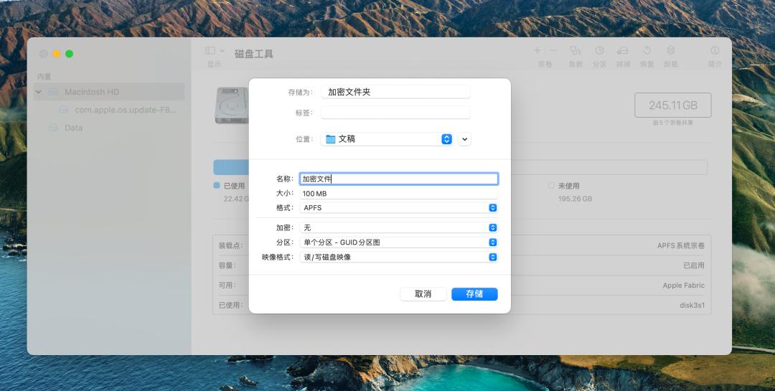The image size is (775, 391).
Task: Open the 加密 encryption dropdown
Action: click(399, 227)
